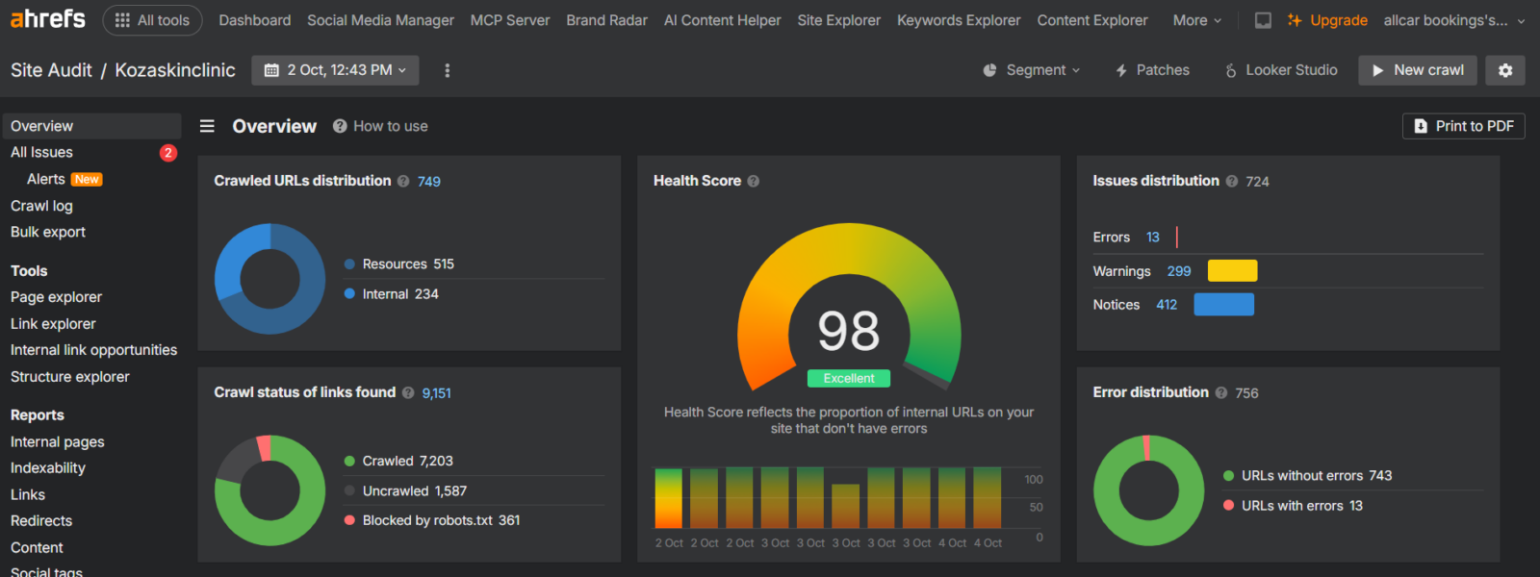The image size is (1540, 577).
Task: Click the Errors 13 count
Action: pos(1153,238)
